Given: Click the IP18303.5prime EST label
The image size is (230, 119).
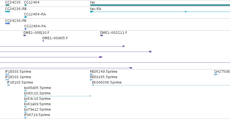Looking at the screenshot, I should click(x=18, y=72).
